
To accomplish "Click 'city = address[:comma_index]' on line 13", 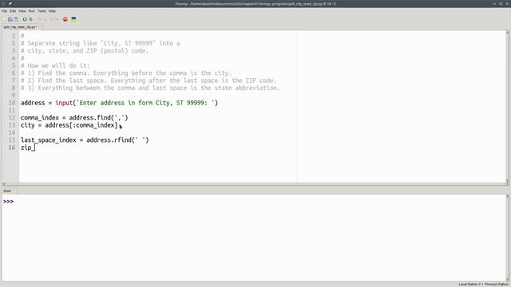I will [69, 125].
